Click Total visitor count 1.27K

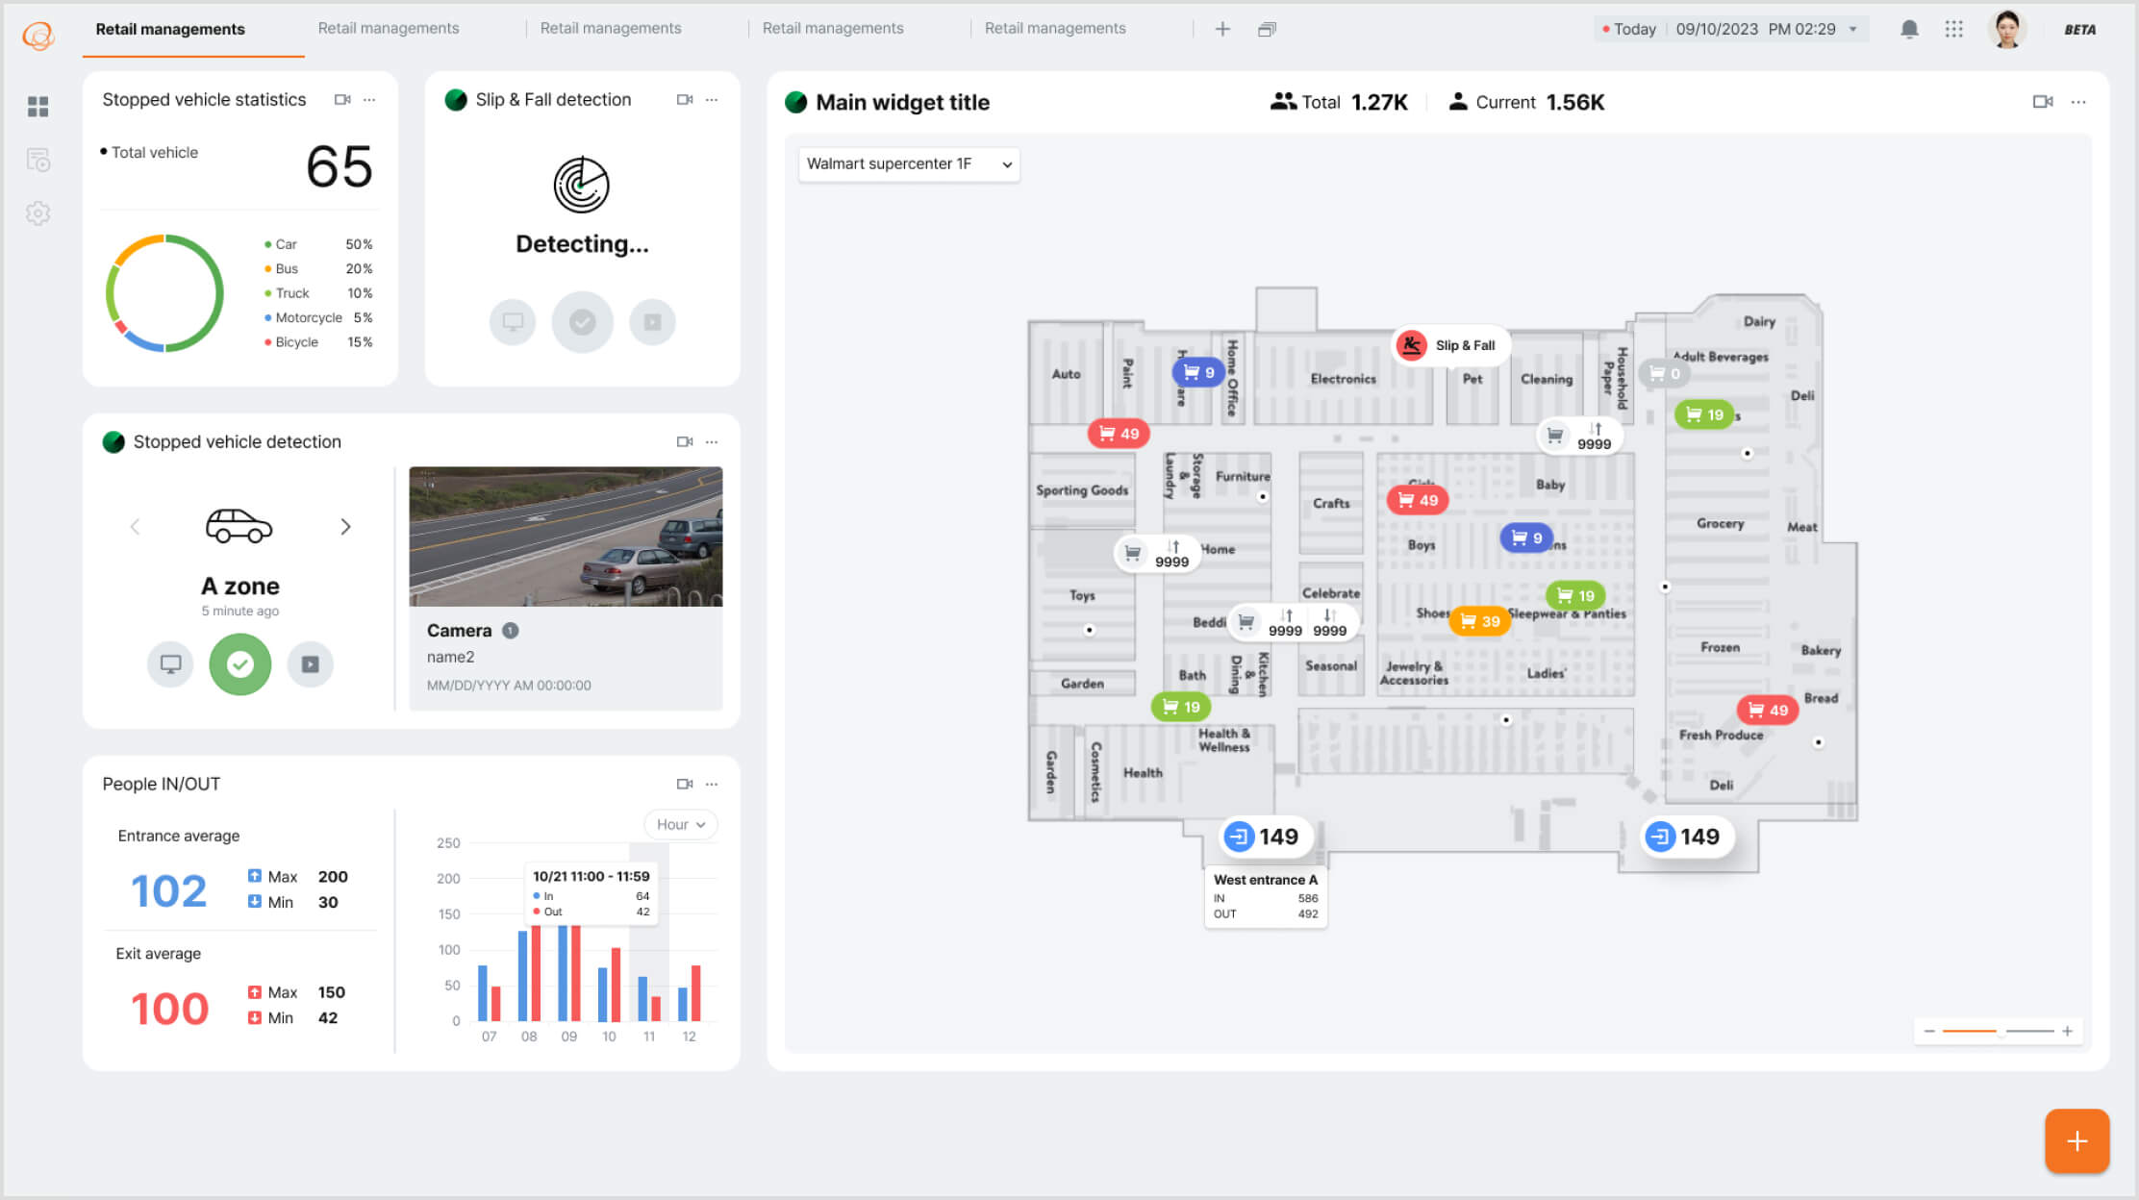1339,102
